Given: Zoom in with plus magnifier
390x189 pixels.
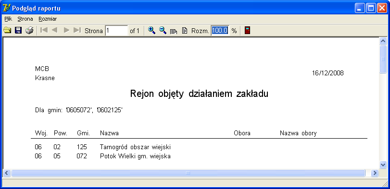Looking at the screenshot, I should (x=151, y=31).
